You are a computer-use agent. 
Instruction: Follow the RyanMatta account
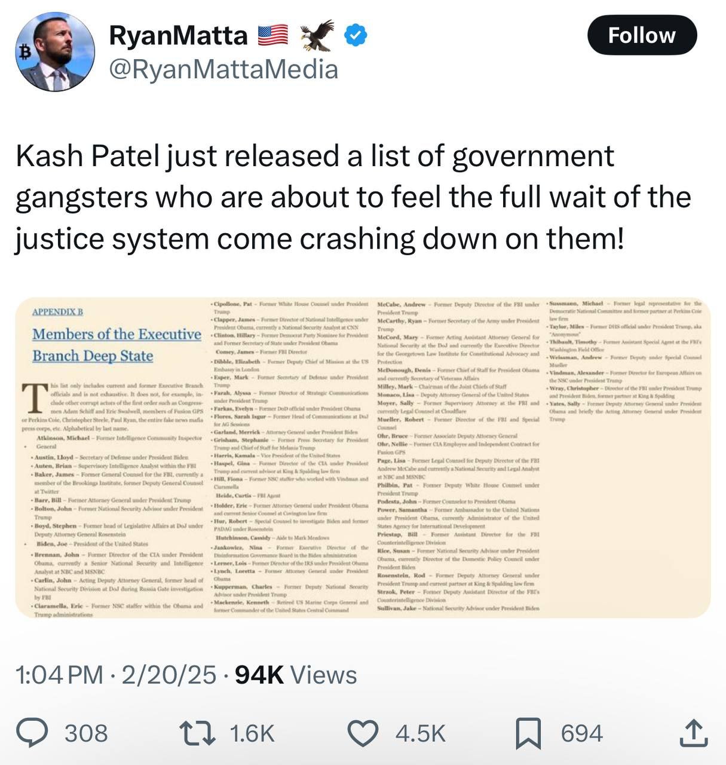pyautogui.click(x=642, y=35)
